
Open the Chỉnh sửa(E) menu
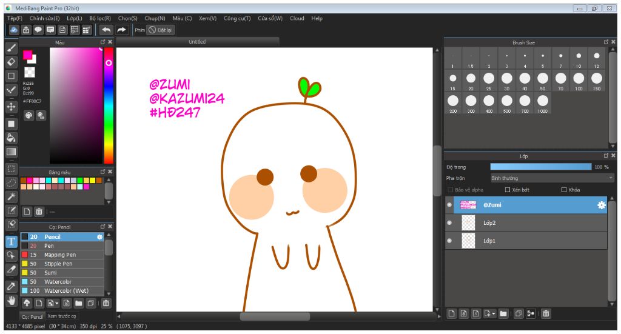(x=44, y=18)
